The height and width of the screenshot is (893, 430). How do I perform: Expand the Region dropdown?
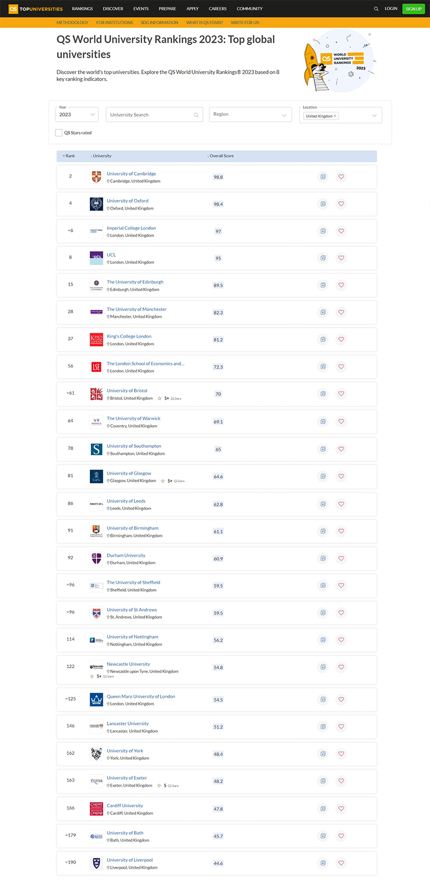pyautogui.click(x=250, y=115)
